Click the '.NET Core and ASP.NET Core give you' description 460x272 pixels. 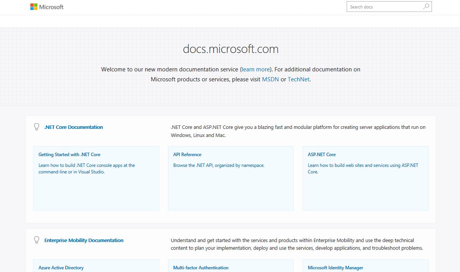[x=298, y=131]
